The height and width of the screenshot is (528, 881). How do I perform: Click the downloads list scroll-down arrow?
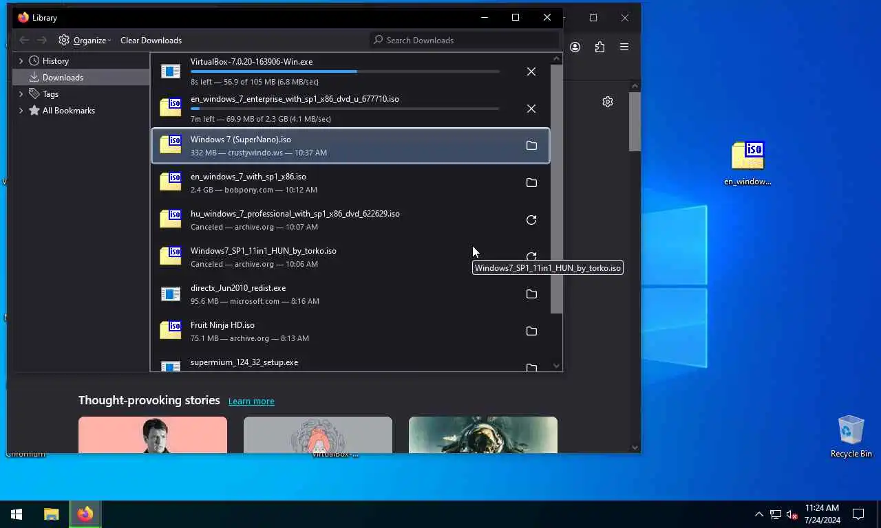(x=557, y=366)
